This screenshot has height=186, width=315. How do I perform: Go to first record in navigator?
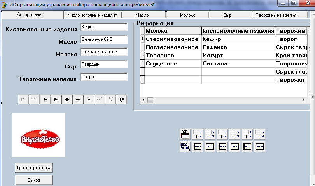(x=23, y=99)
